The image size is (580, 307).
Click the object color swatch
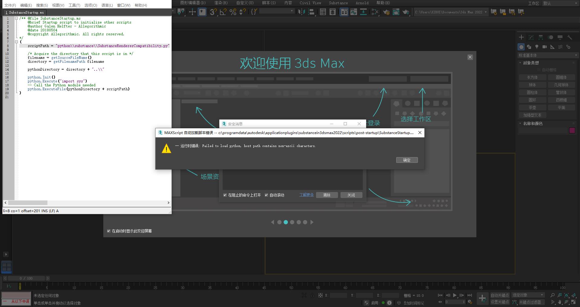pyautogui.click(x=572, y=130)
